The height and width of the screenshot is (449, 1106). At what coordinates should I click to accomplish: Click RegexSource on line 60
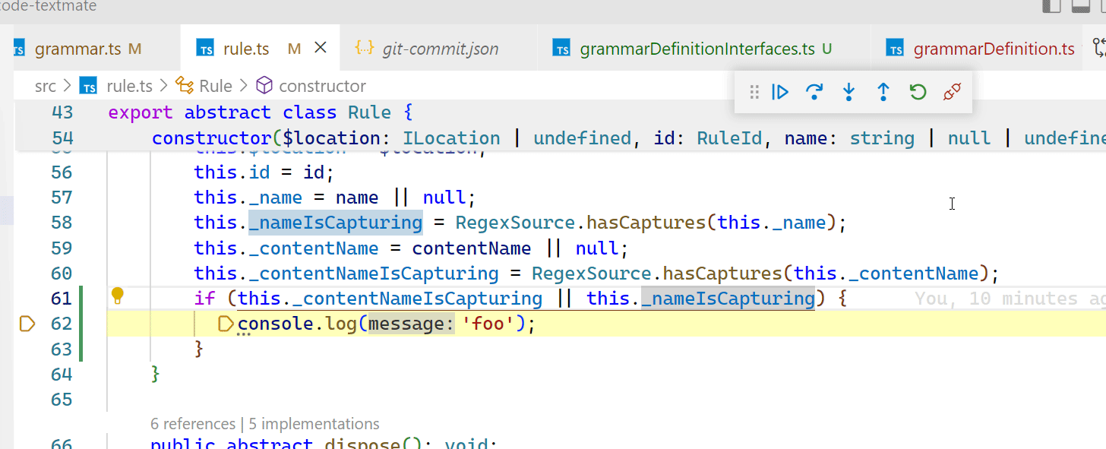591,274
